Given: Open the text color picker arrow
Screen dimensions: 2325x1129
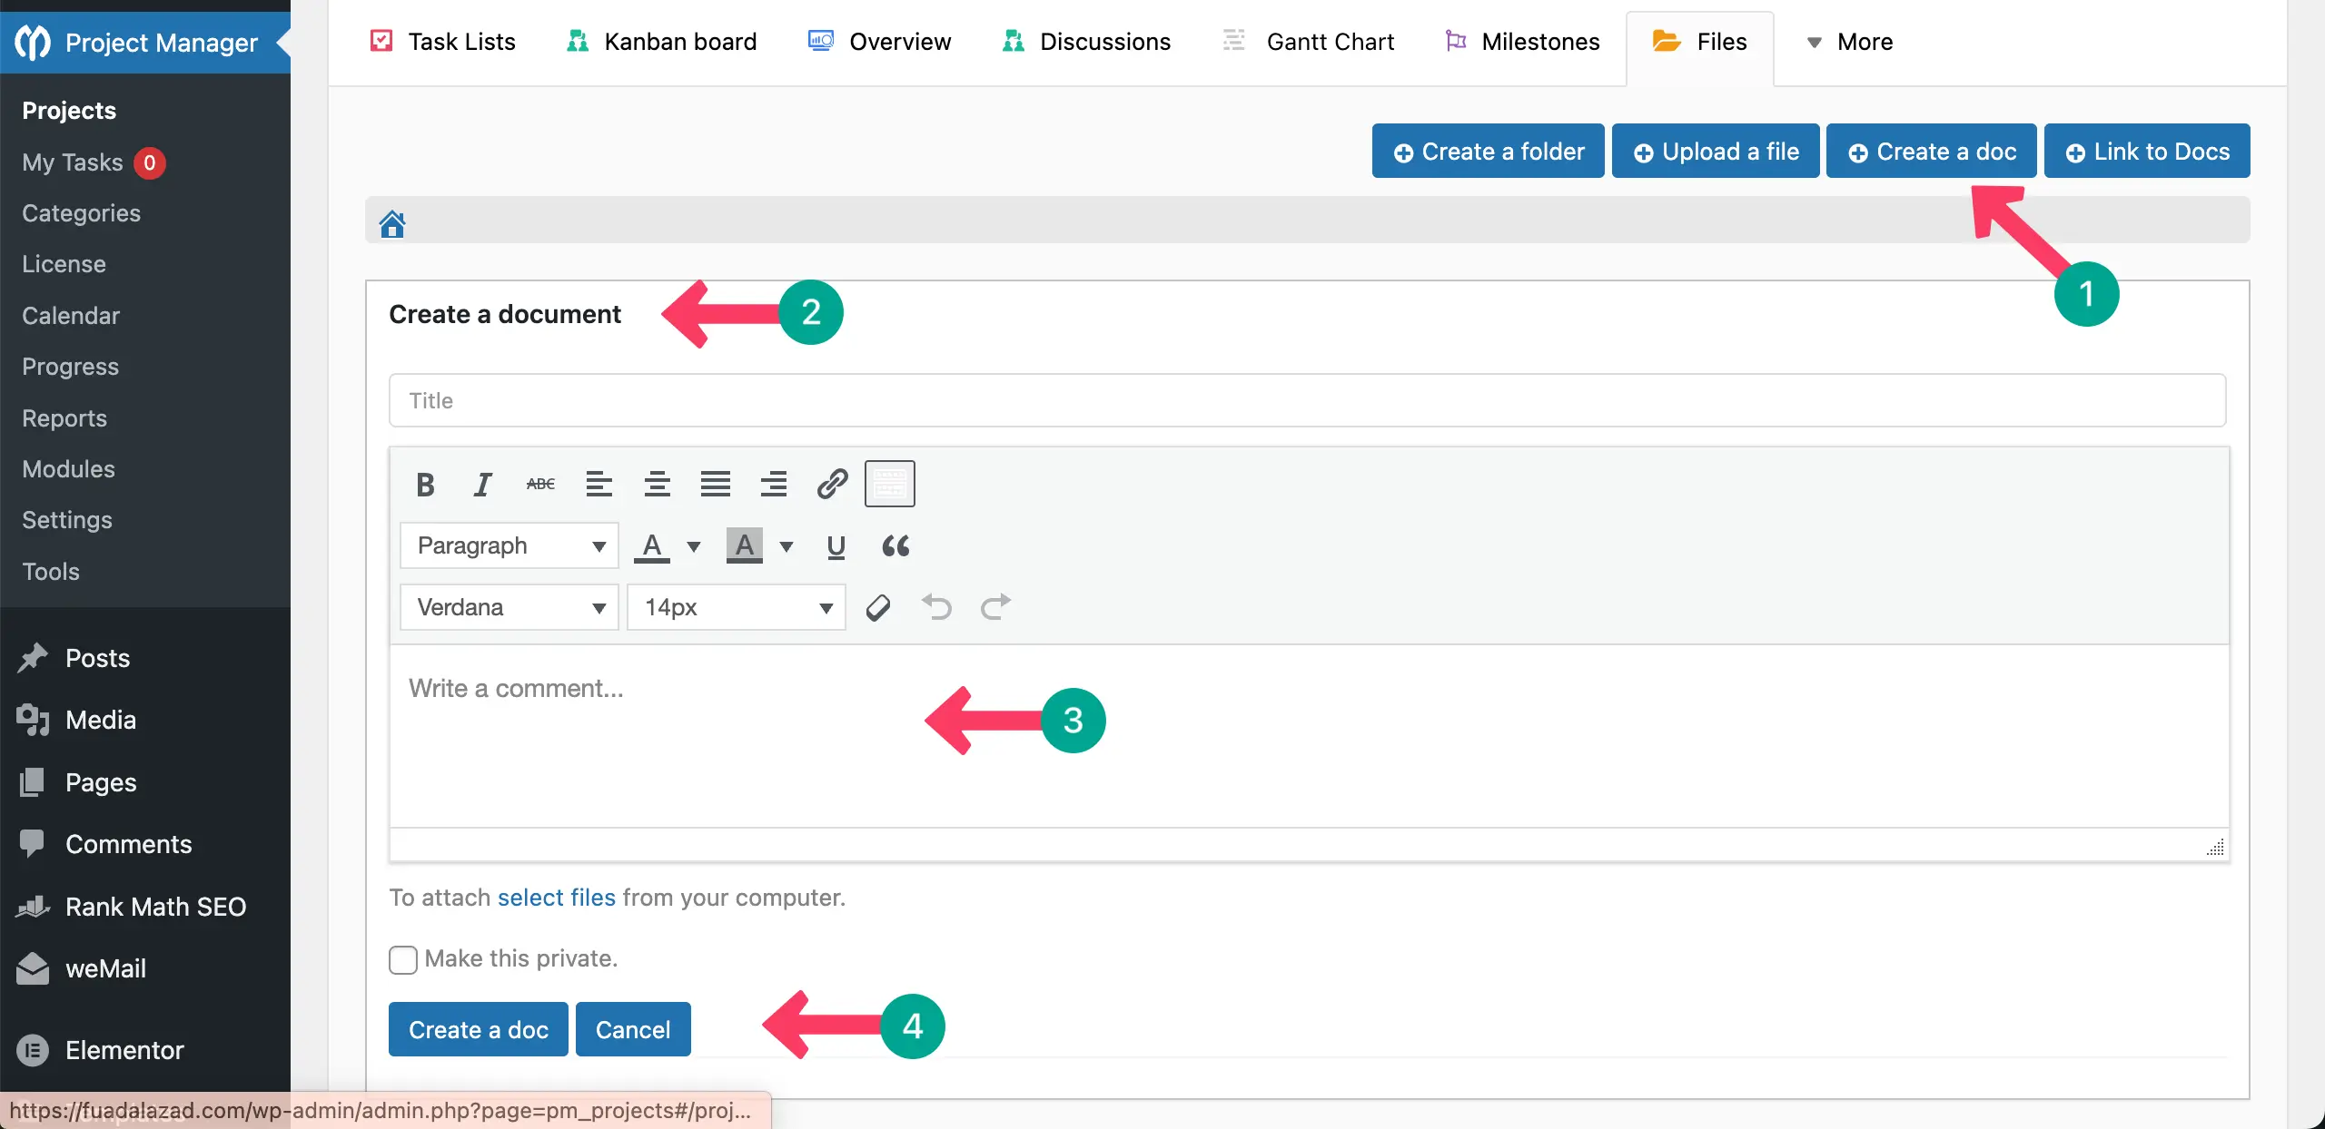Looking at the screenshot, I should [694, 545].
